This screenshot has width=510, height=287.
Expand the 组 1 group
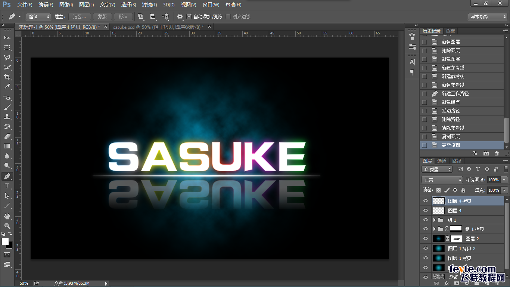435,220
